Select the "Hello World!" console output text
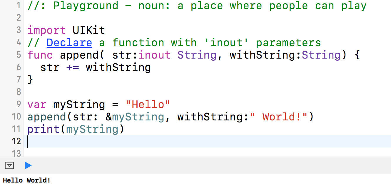This screenshot has height=189, width=391. (27, 180)
